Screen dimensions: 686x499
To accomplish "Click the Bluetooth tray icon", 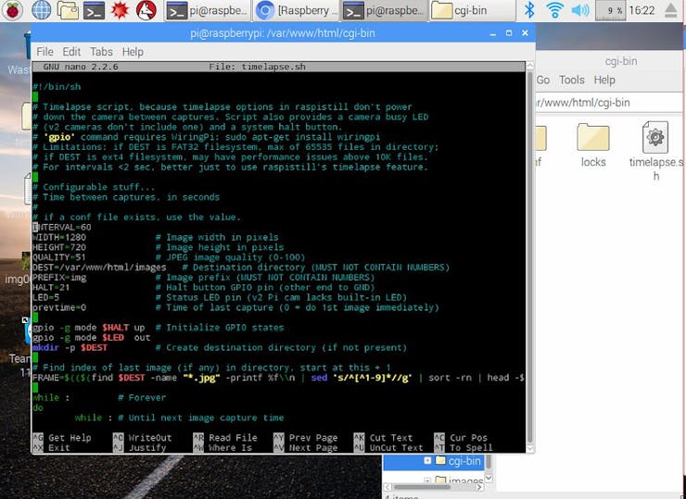I will (529, 10).
